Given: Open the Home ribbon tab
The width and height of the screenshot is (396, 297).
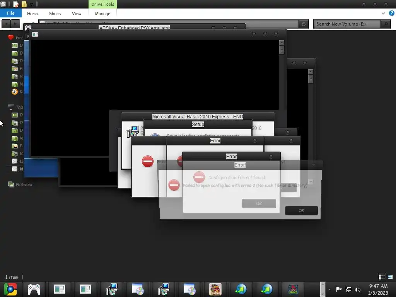Looking at the screenshot, I should tap(32, 14).
